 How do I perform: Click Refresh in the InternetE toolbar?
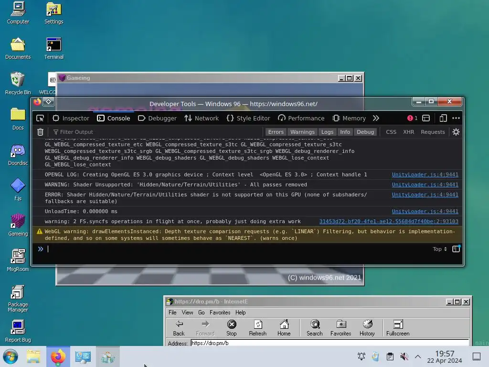click(x=257, y=328)
